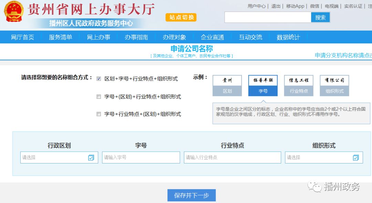The image size is (372, 203).
Task: Click the national emblem logo
Action: click(x=14, y=13)
